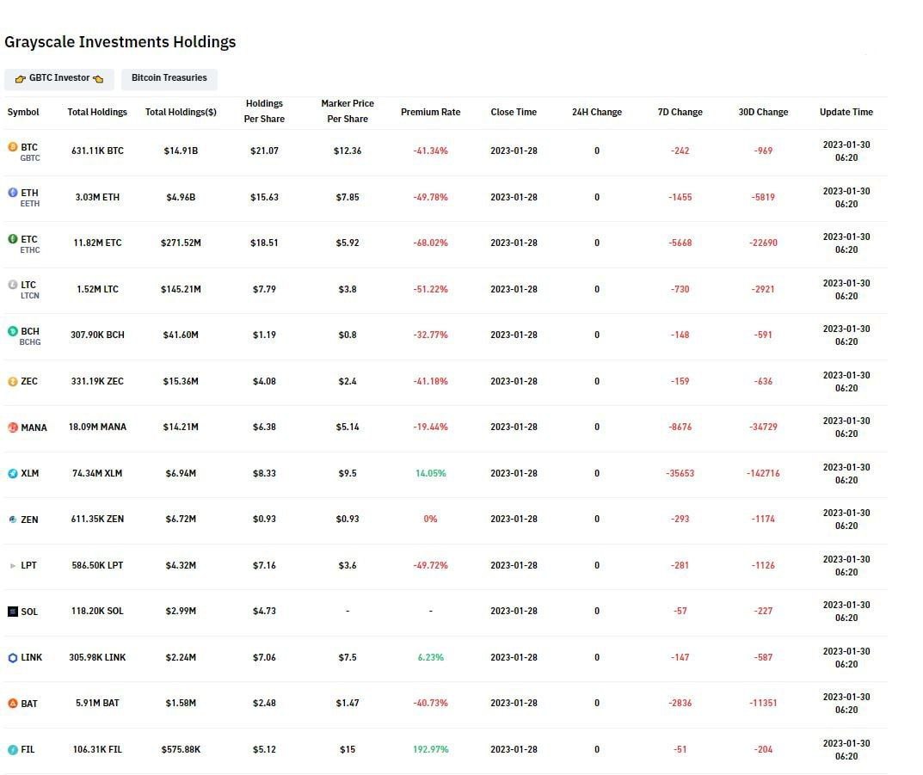Click the 7D Change column header
Viewport: 923px width, 775px height.
[680, 112]
